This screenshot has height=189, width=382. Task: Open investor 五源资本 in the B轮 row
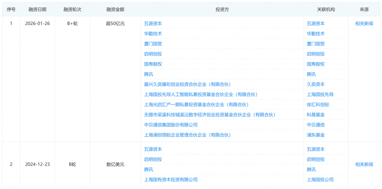(153, 149)
